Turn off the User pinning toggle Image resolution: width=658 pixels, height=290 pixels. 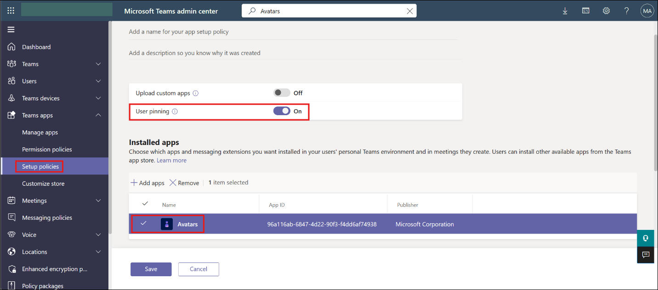(282, 111)
